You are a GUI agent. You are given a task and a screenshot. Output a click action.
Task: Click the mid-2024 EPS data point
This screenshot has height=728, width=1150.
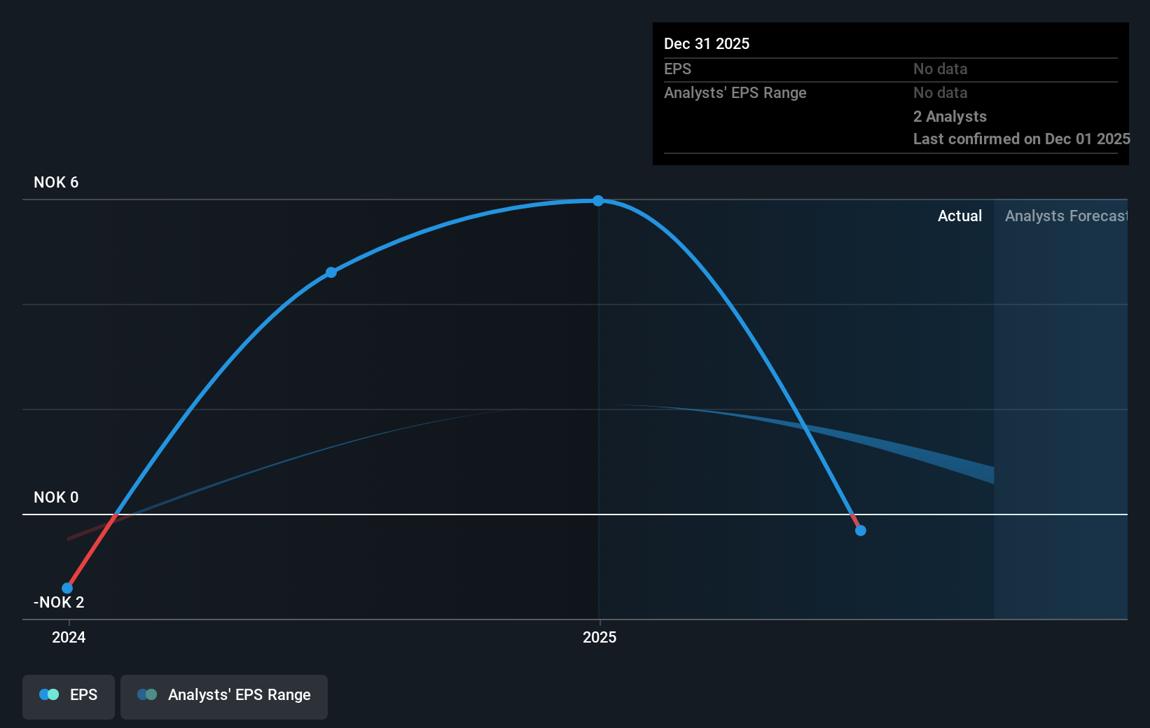pos(331,272)
